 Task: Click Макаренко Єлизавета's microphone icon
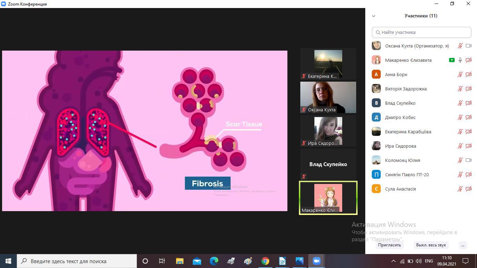[460, 60]
